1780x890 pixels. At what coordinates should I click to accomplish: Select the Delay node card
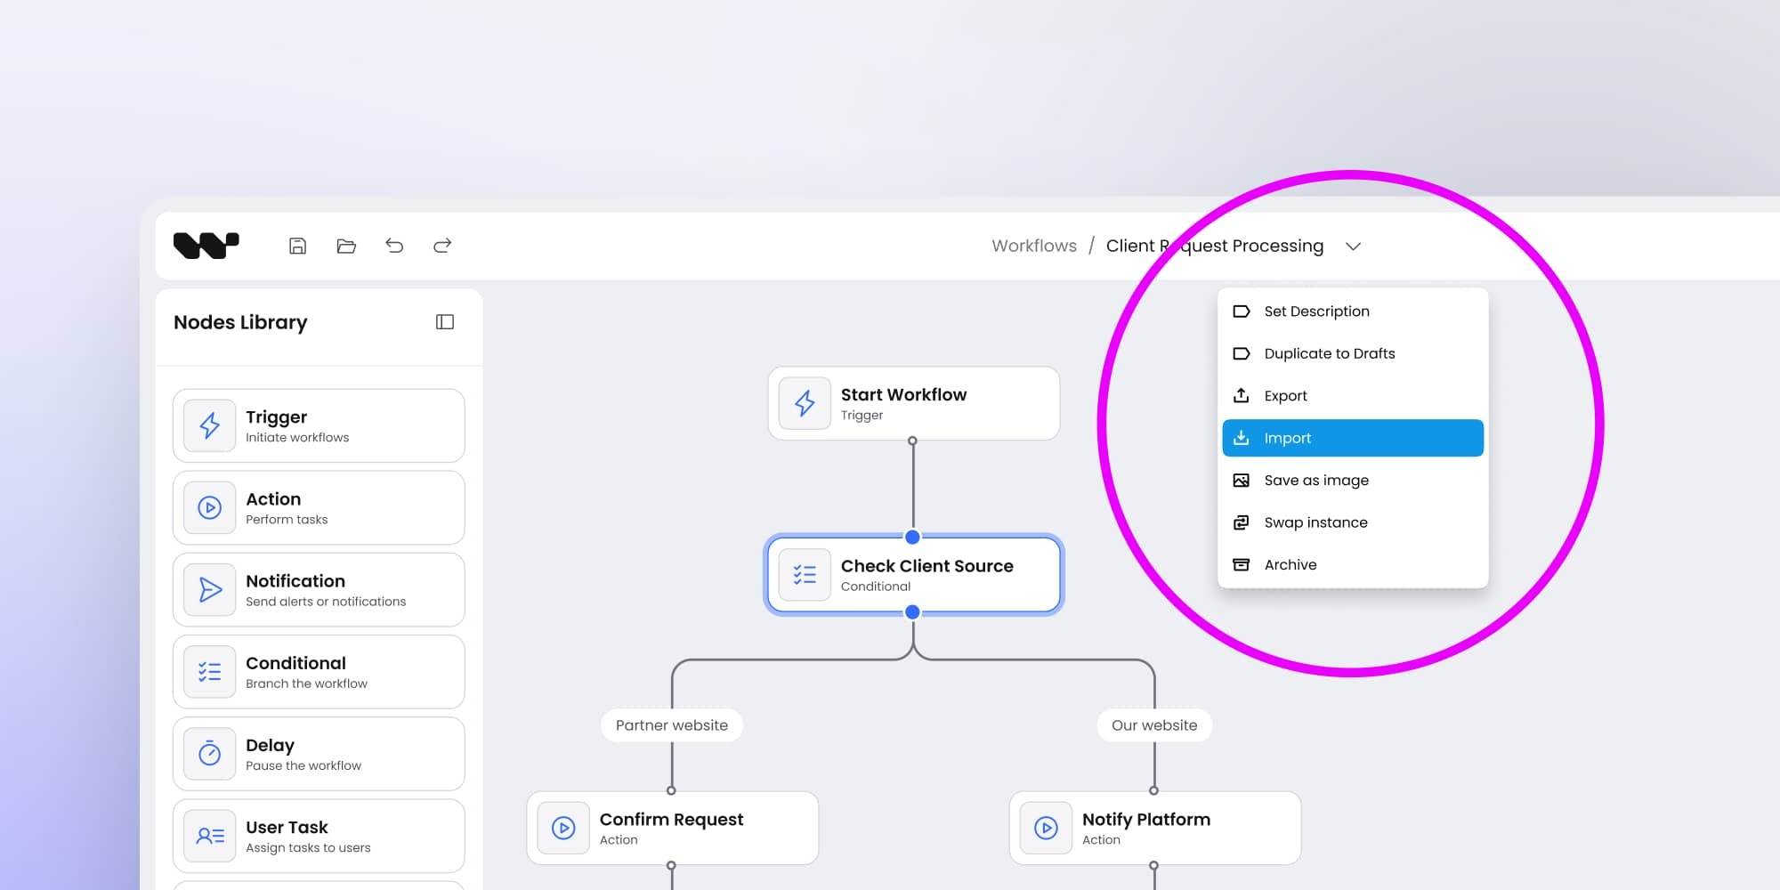[319, 754]
